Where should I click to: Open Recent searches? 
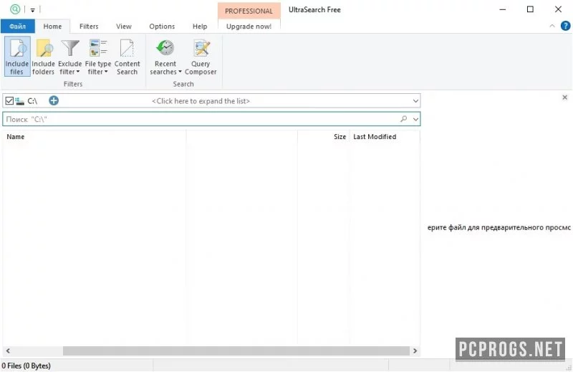(x=165, y=57)
